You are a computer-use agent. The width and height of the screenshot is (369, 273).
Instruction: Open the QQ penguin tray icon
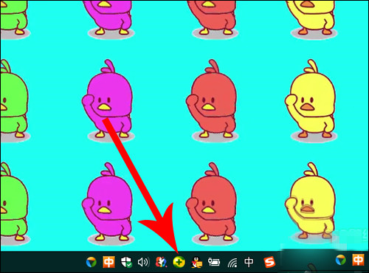click(x=197, y=263)
